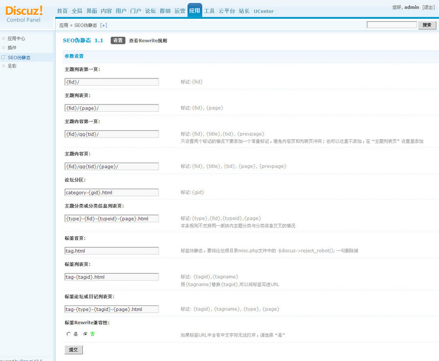The height and width of the screenshot is (361, 439).
Task: Open the UCenter menu tab
Action: tap(263, 11)
